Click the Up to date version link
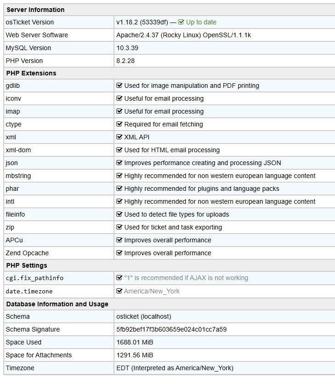 click(201, 22)
